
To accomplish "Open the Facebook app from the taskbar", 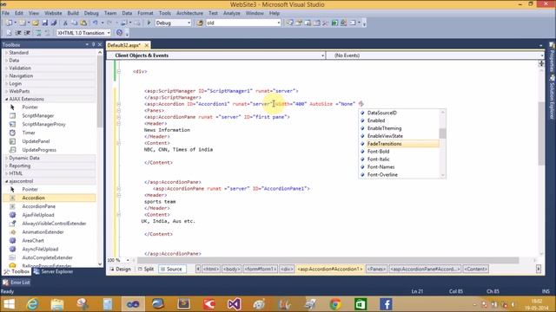I will (x=386, y=304).
